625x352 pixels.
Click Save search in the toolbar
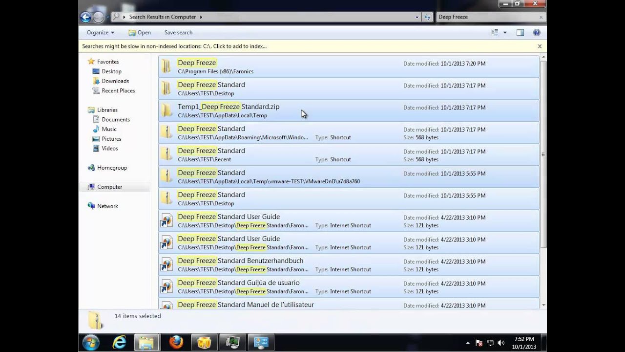[178, 33]
